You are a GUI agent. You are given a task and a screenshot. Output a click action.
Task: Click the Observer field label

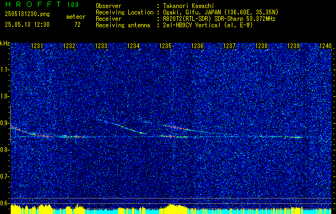click(x=108, y=6)
